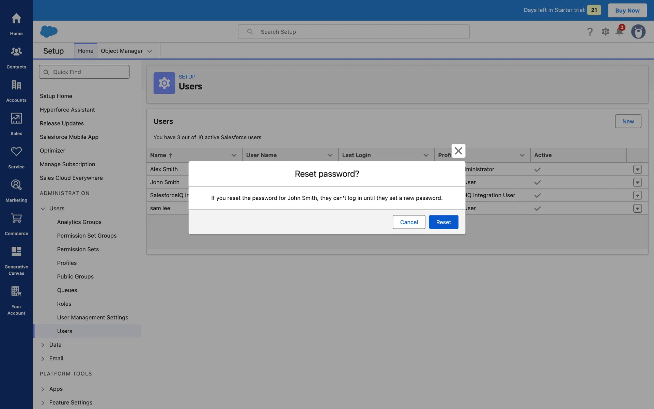
Task: Open the Marketing magnifier icon
Action: pyautogui.click(x=16, y=185)
